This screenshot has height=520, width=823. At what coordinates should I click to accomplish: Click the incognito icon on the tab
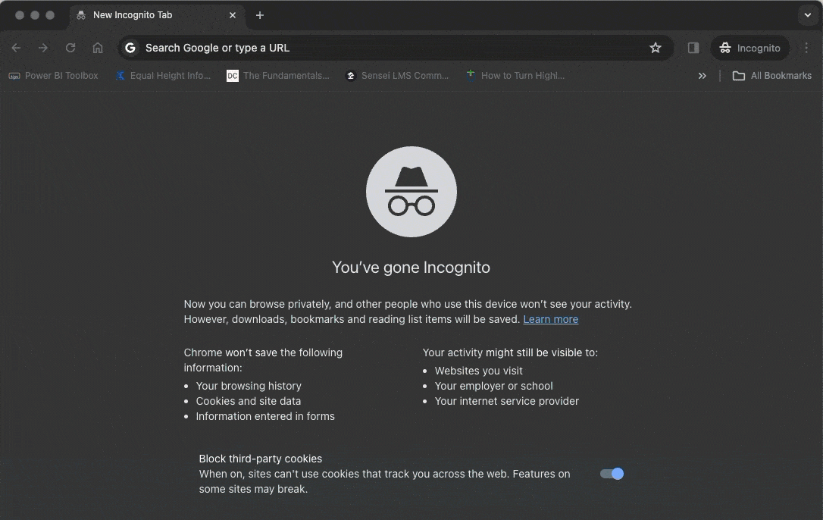(81, 15)
